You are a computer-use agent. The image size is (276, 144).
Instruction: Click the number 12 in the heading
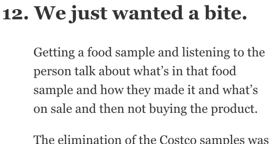[13, 14]
